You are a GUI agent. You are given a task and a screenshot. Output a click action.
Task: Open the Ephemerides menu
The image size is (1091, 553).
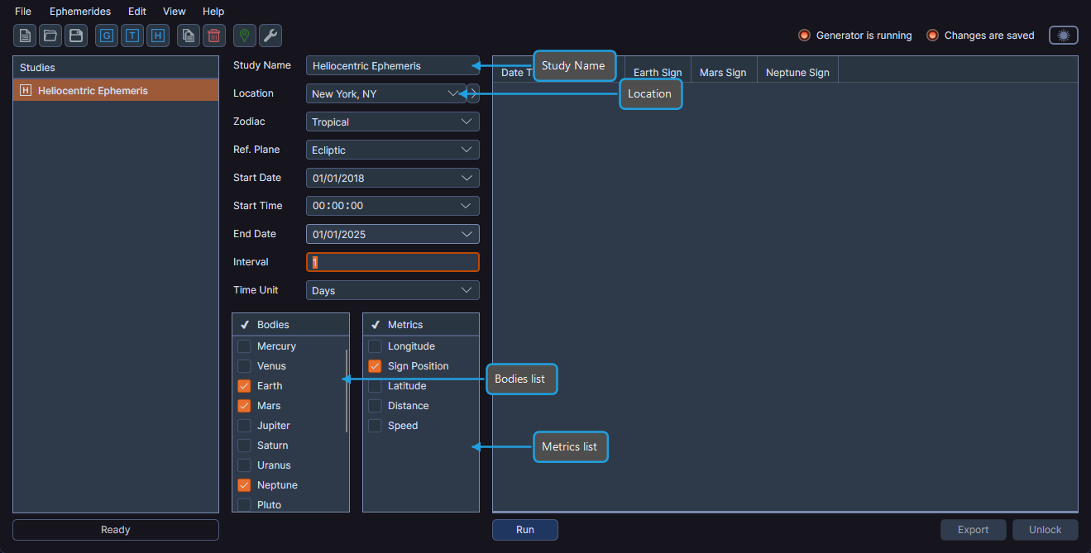pyautogui.click(x=79, y=11)
